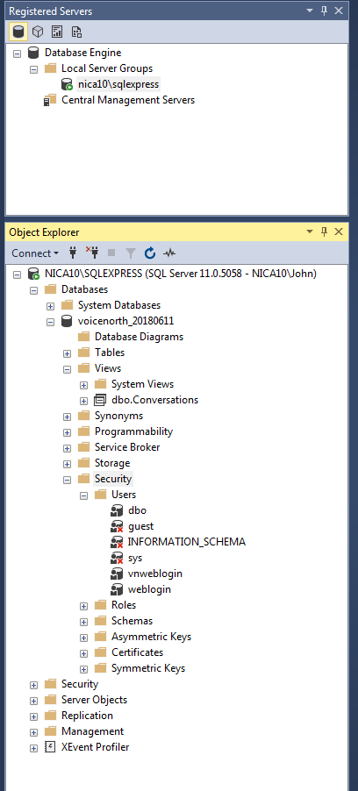
Task: Collapse NICA10\SQLEXPRESS server node
Action: pos(18,274)
